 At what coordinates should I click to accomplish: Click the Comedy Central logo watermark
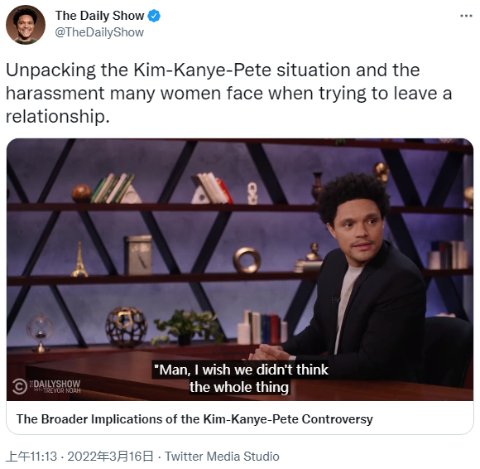point(20,386)
